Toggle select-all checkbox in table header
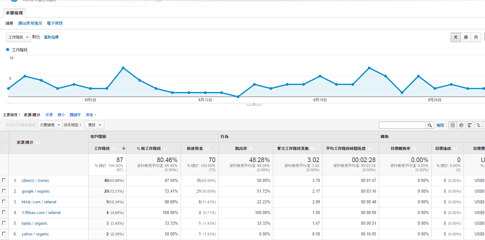 (4, 142)
